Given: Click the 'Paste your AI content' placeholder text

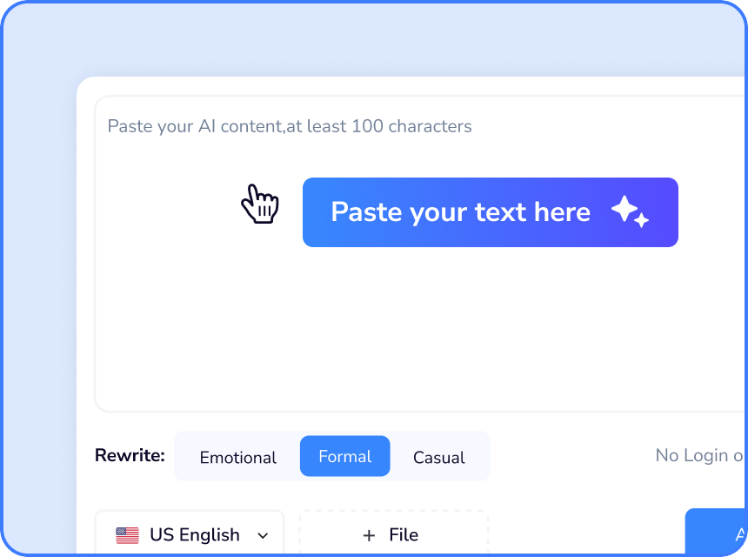Looking at the screenshot, I should 290,126.
